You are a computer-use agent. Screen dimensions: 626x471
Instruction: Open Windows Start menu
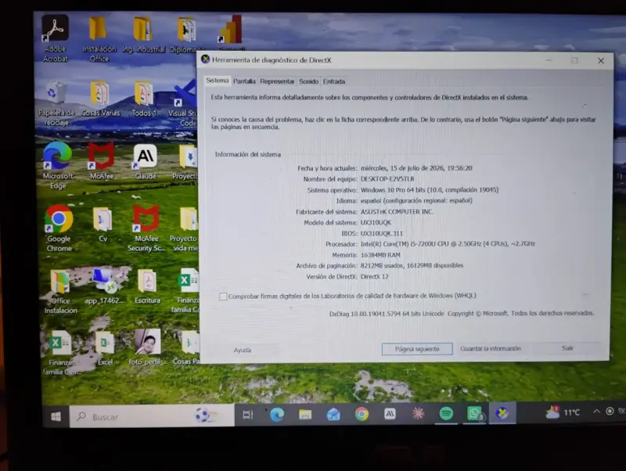(x=56, y=417)
